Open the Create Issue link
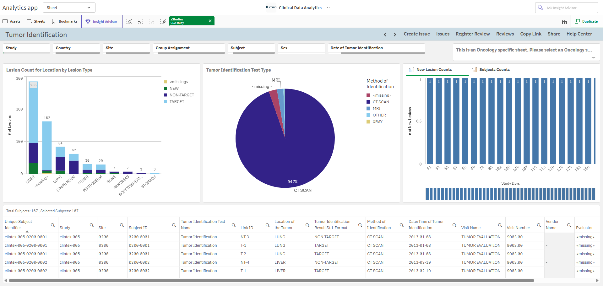The height and width of the screenshot is (286, 603). 417,34
